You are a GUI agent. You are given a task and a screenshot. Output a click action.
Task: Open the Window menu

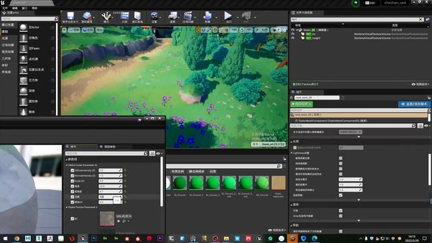(x=24, y=8)
